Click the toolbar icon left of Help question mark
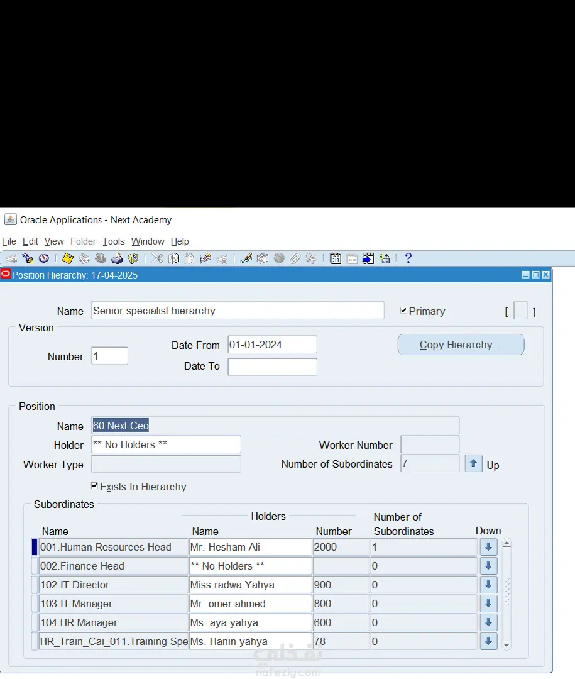The width and height of the screenshot is (575, 679). click(x=385, y=259)
